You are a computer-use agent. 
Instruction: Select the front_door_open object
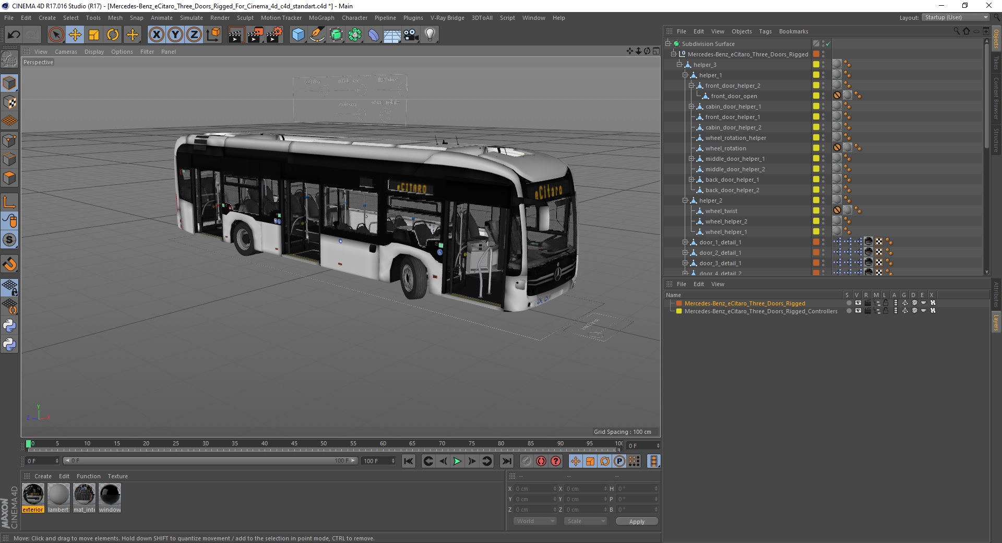point(733,96)
